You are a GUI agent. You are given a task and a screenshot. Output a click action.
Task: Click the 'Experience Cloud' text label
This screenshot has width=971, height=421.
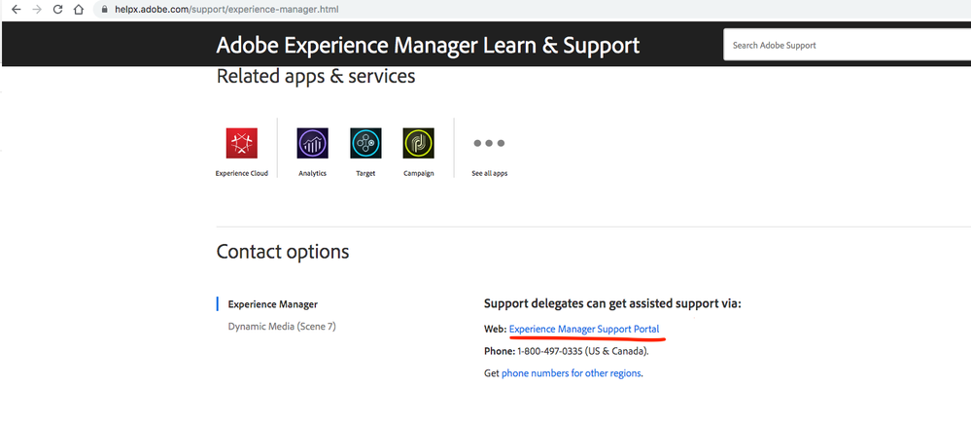[x=241, y=174]
